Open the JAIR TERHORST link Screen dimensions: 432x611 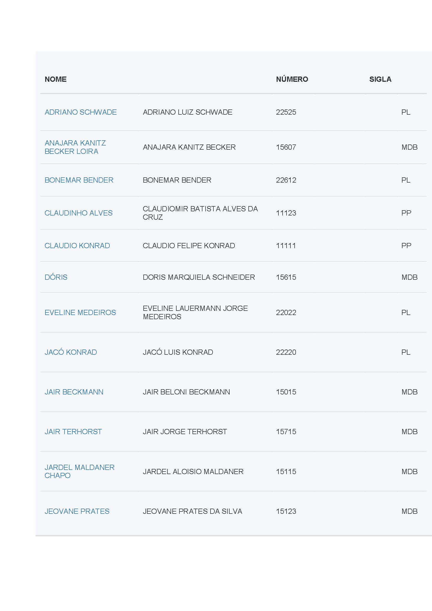(73, 432)
